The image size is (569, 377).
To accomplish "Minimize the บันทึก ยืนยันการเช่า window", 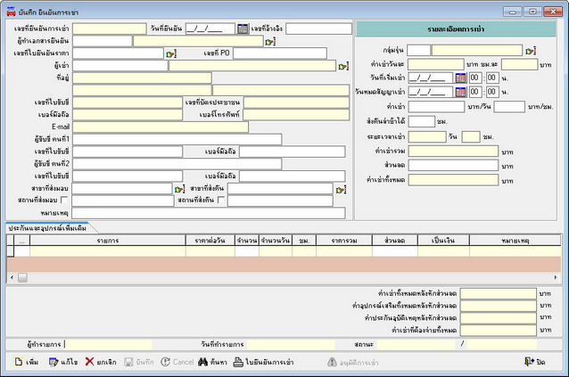I will (513, 12).
